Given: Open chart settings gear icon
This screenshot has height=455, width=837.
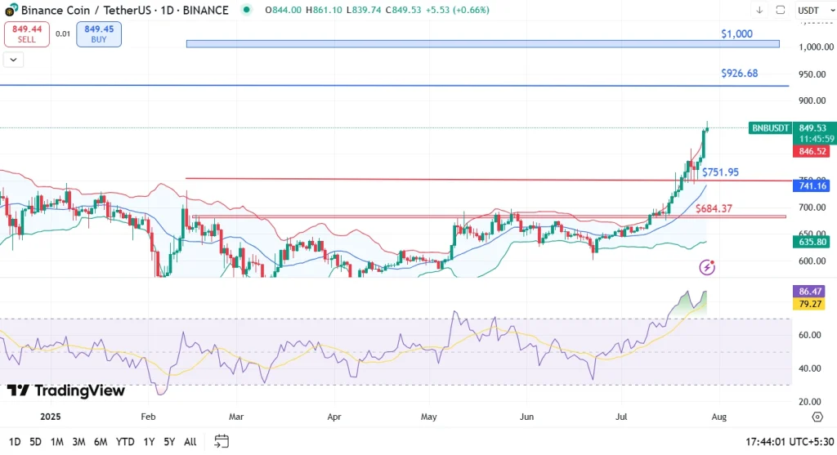Looking at the screenshot, I should pos(817,417).
